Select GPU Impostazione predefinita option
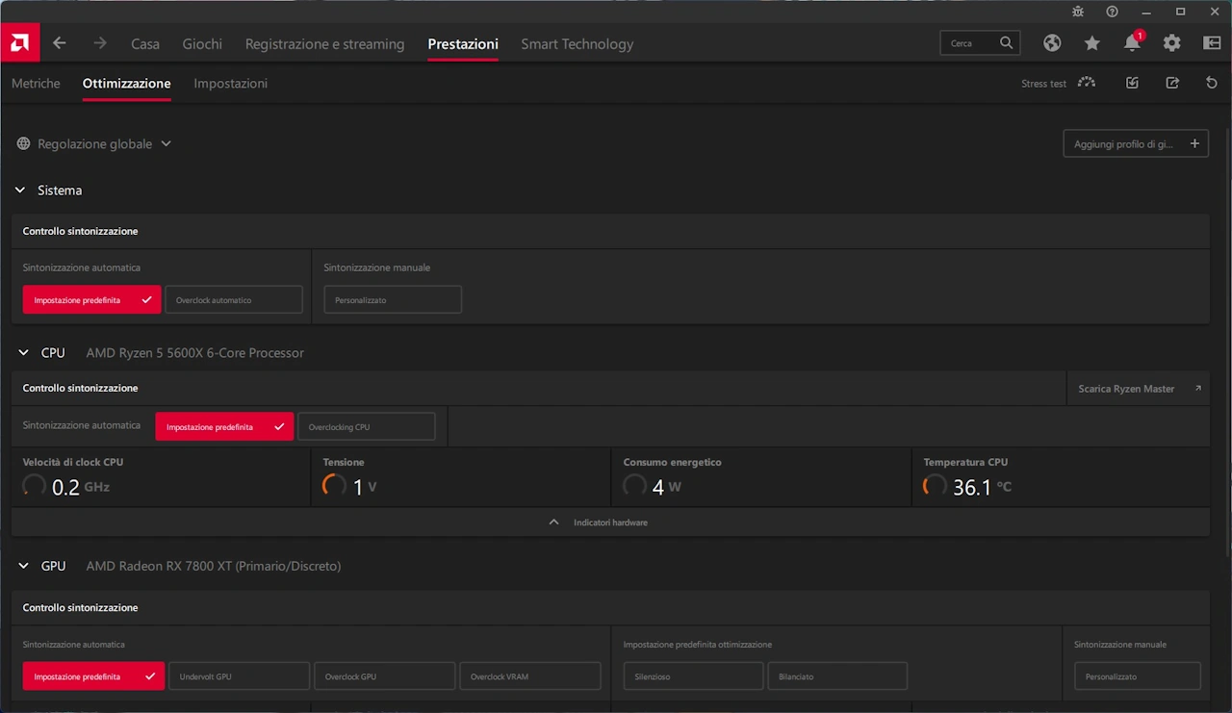This screenshot has width=1232, height=713. coord(93,676)
